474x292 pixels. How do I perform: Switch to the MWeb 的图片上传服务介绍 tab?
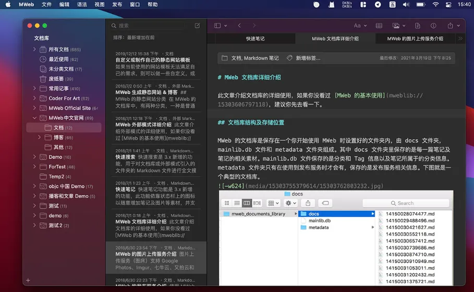click(415, 39)
